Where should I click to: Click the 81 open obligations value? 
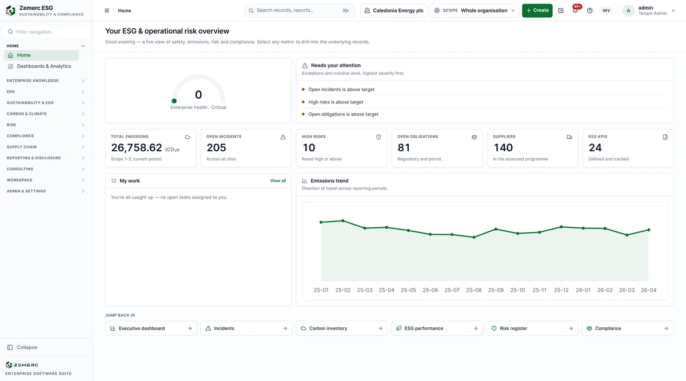pyautogui.click(x=404, y=148)
